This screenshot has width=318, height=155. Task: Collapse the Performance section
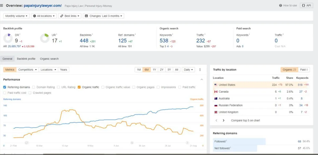point(202,79)
